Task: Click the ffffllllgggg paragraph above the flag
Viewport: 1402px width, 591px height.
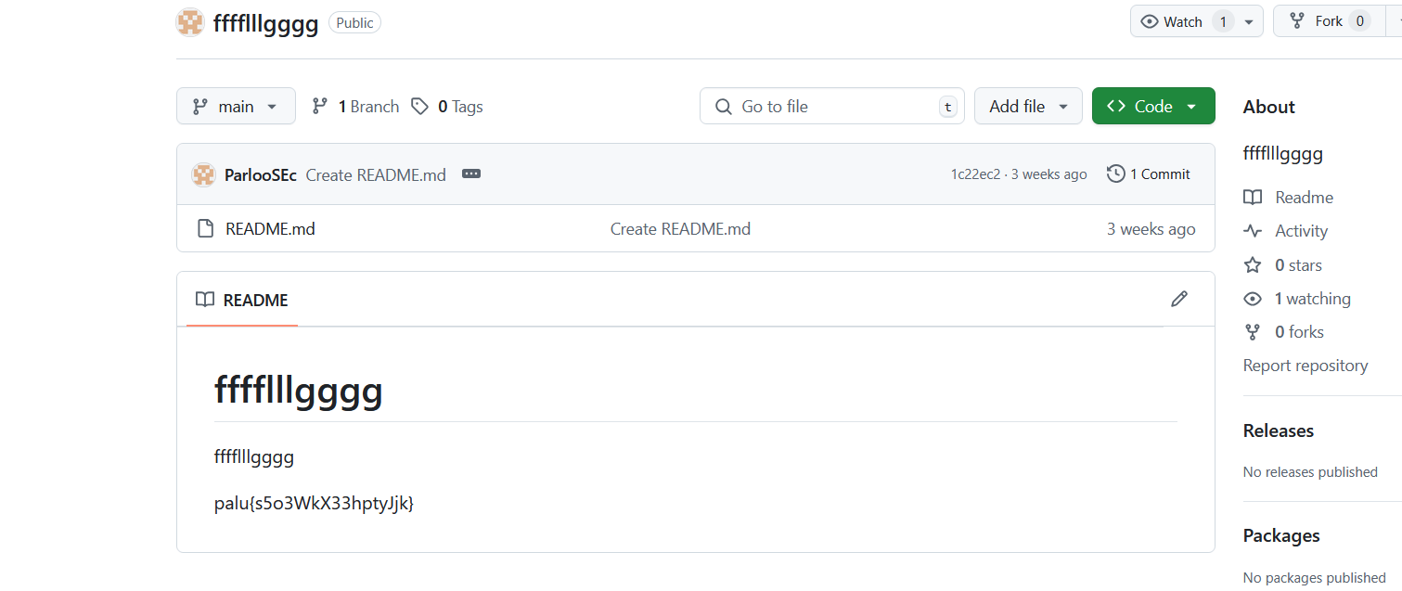Action: tap(254, 456)
